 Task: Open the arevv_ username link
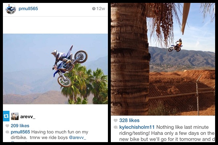tap(28, 116)
